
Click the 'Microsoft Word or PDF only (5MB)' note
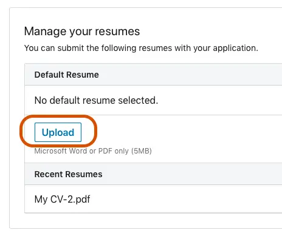(93, 151)
